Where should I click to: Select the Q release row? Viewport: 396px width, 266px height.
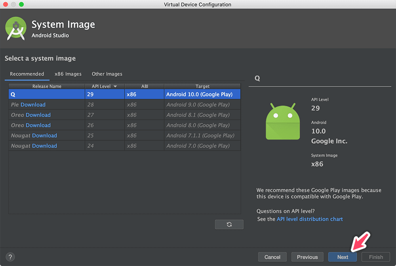coord(124,94)
